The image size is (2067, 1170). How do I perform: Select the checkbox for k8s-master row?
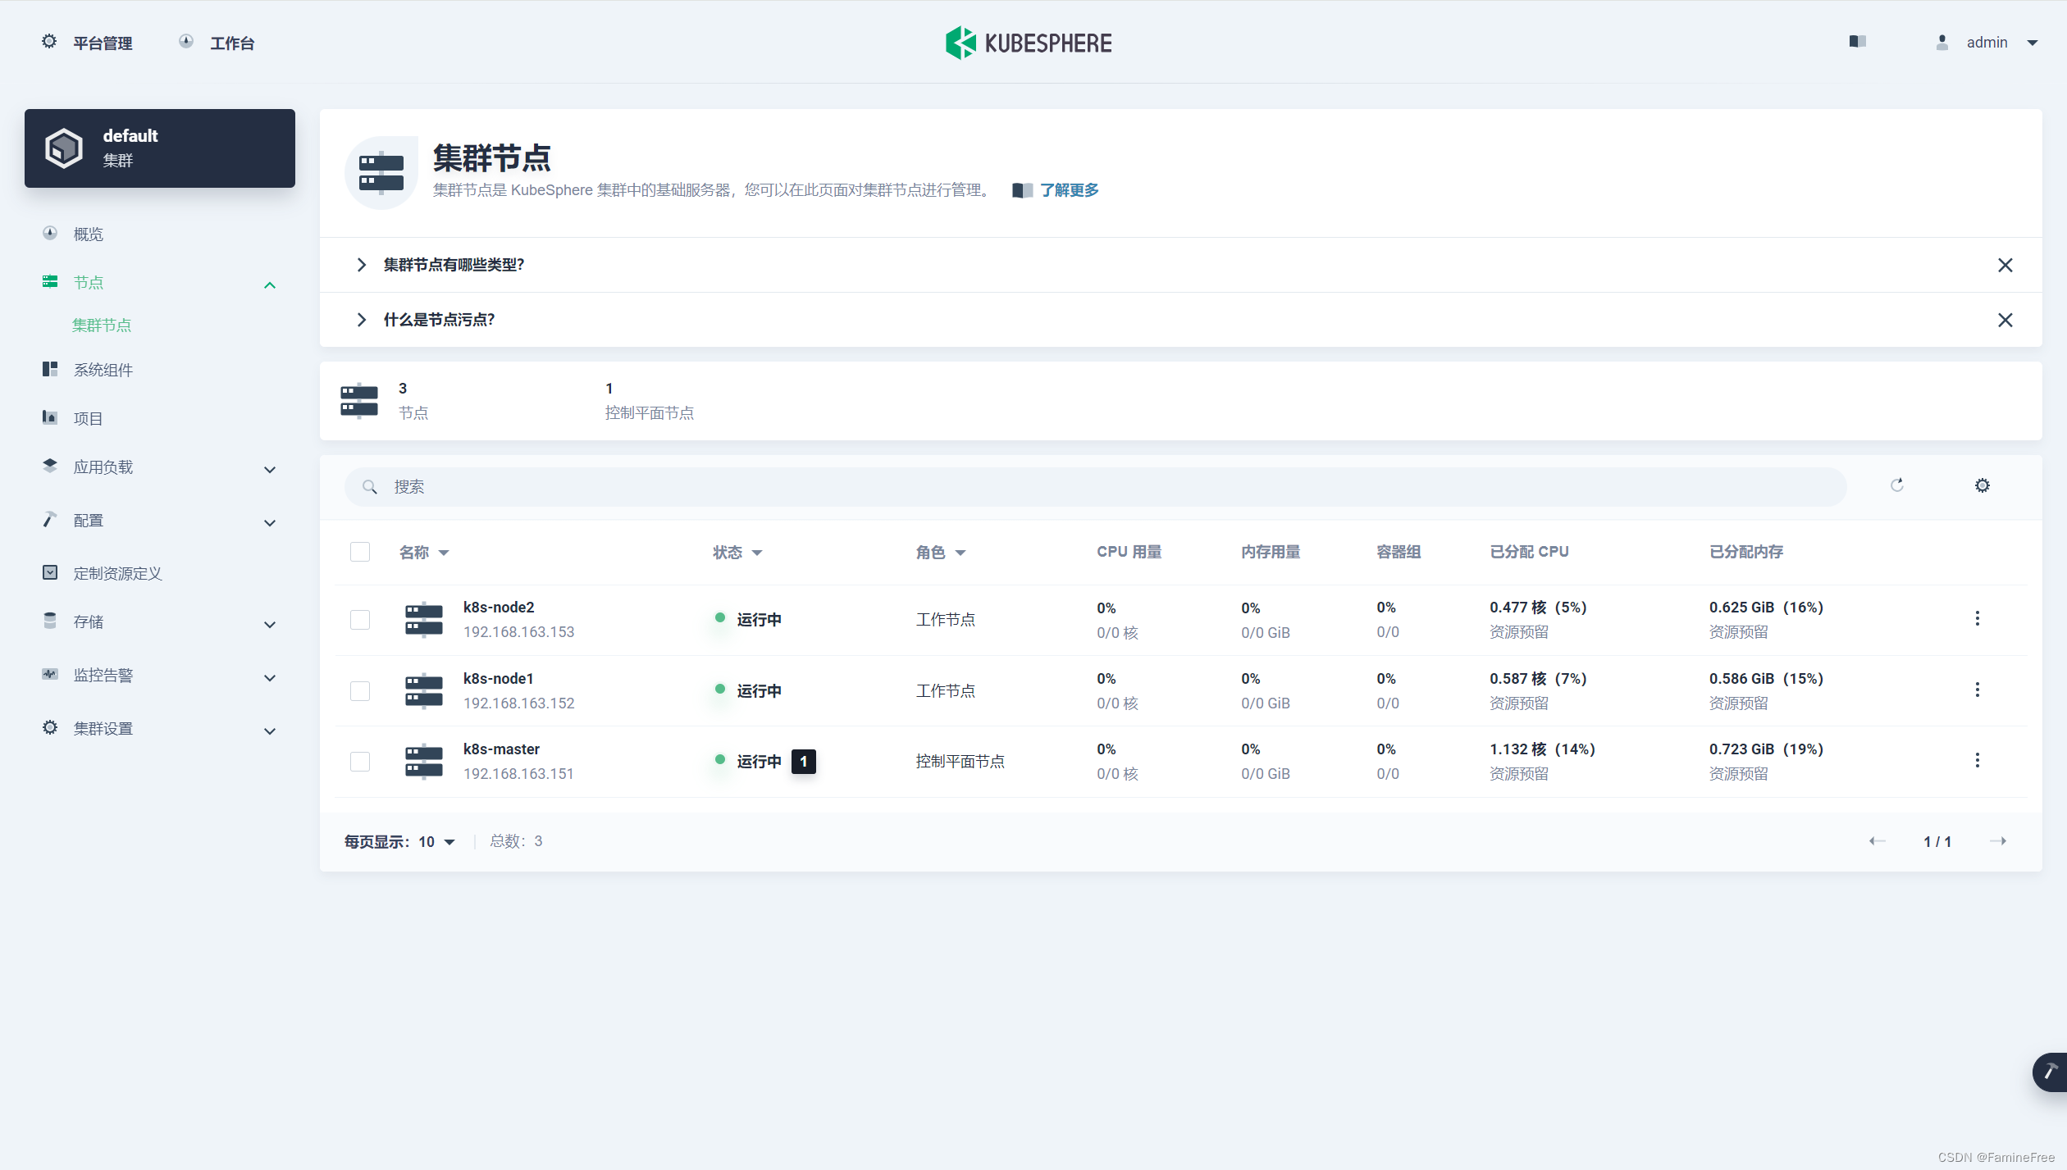tap(360, 761)
